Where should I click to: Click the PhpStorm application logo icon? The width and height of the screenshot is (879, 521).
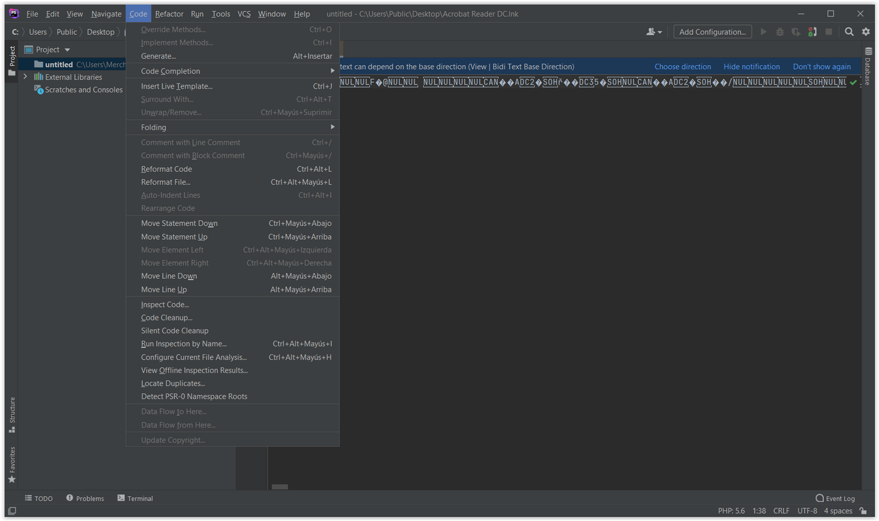click(14, 14)
